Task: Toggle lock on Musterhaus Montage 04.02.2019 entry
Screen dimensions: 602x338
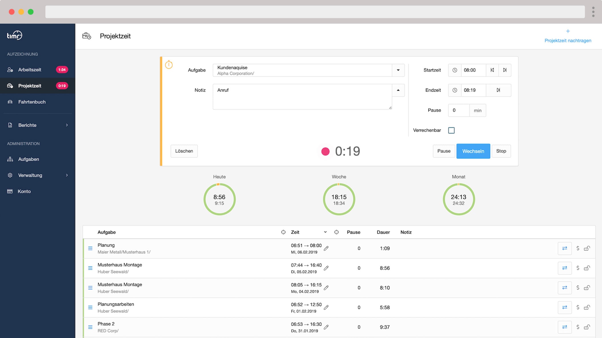Action: 587,288
